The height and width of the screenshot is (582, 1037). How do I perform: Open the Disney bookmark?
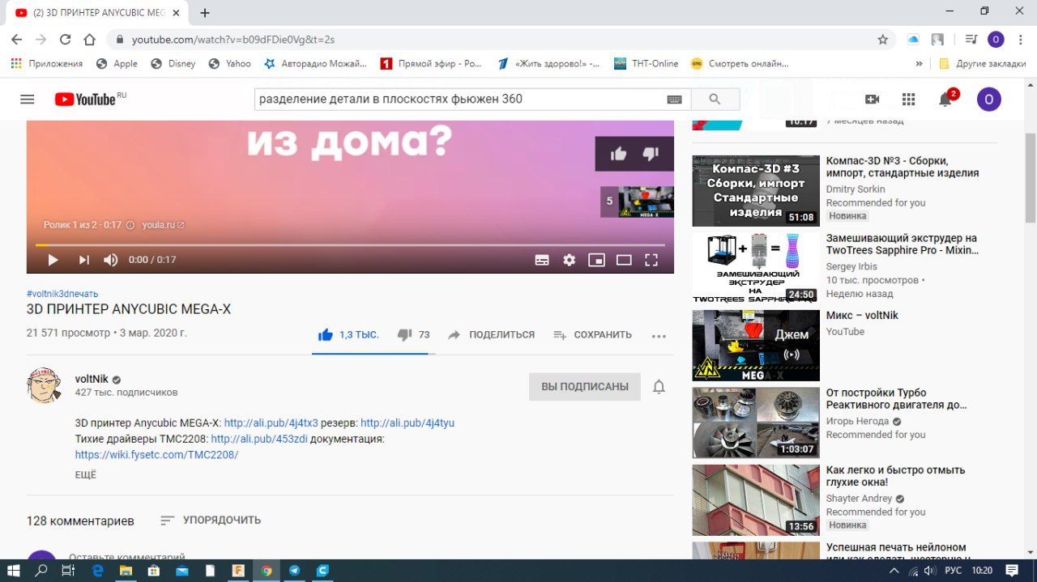click(x=173, y=63)
